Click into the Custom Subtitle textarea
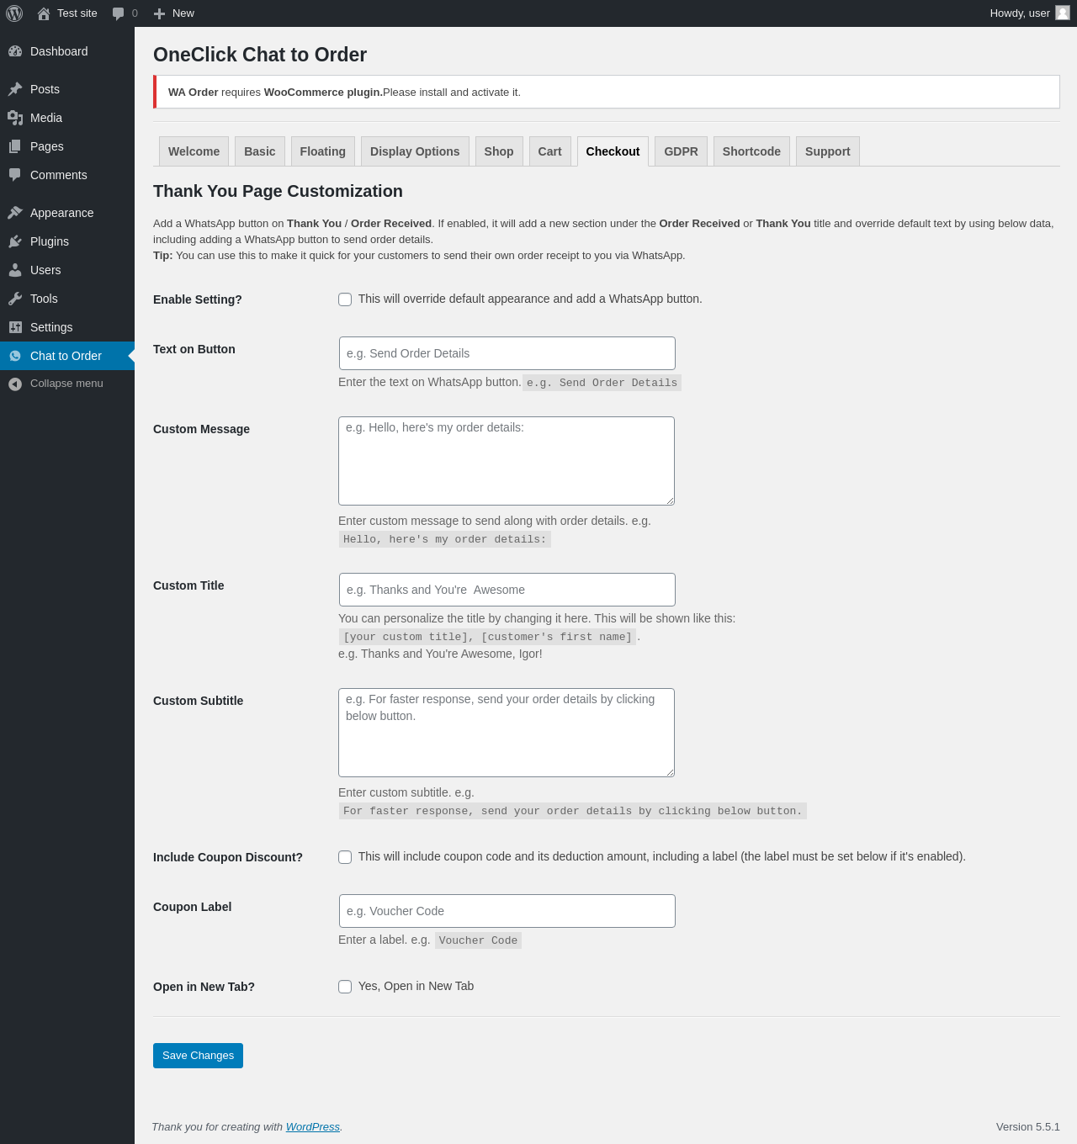The width and height of the screenshot is (1077, 1144). pos(507,733)
